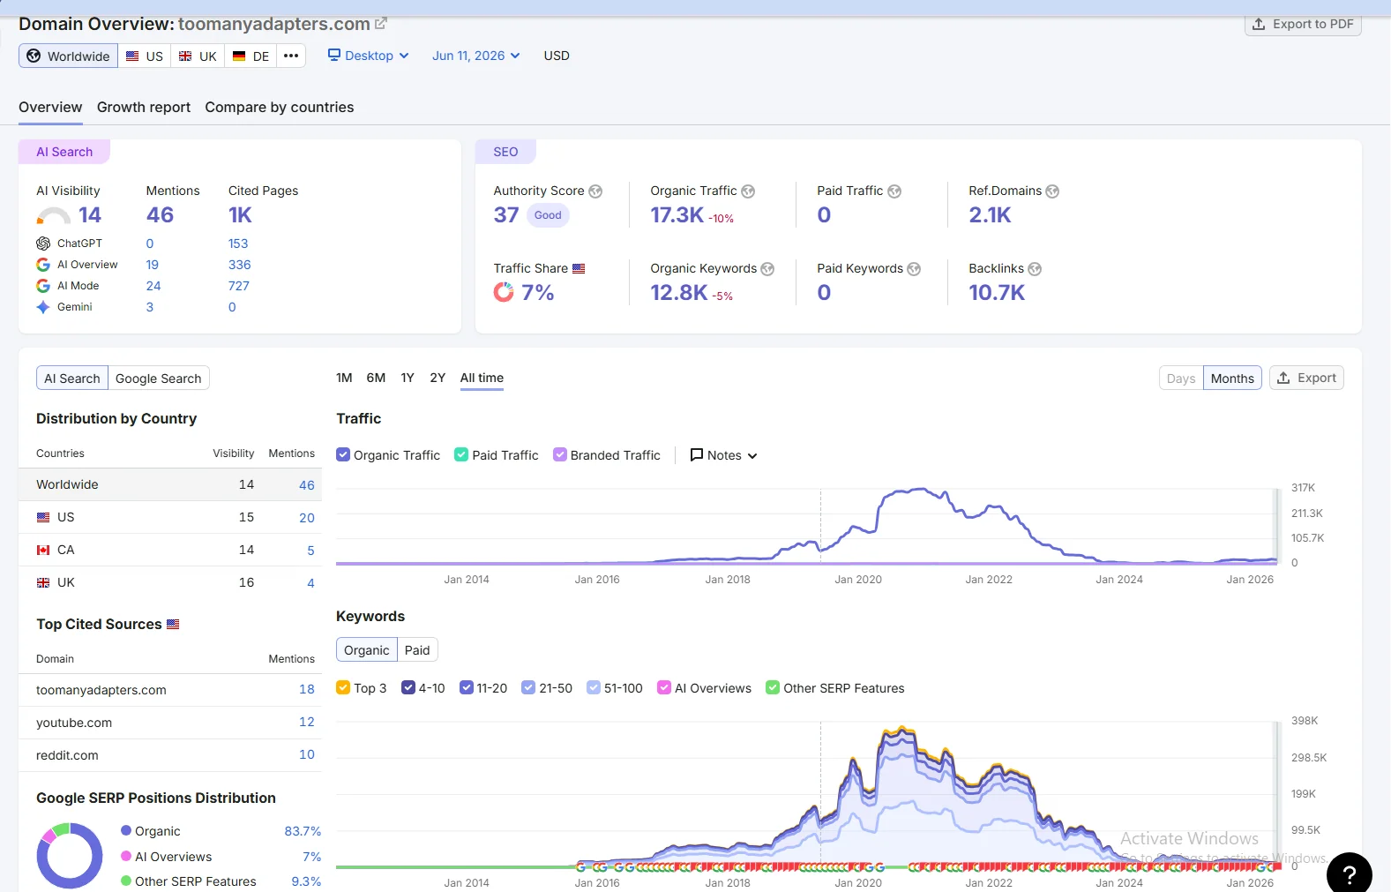Click the Gemini sparkle icon
Viewport: 1391px width, 892px height.
(x=43, y=307)
